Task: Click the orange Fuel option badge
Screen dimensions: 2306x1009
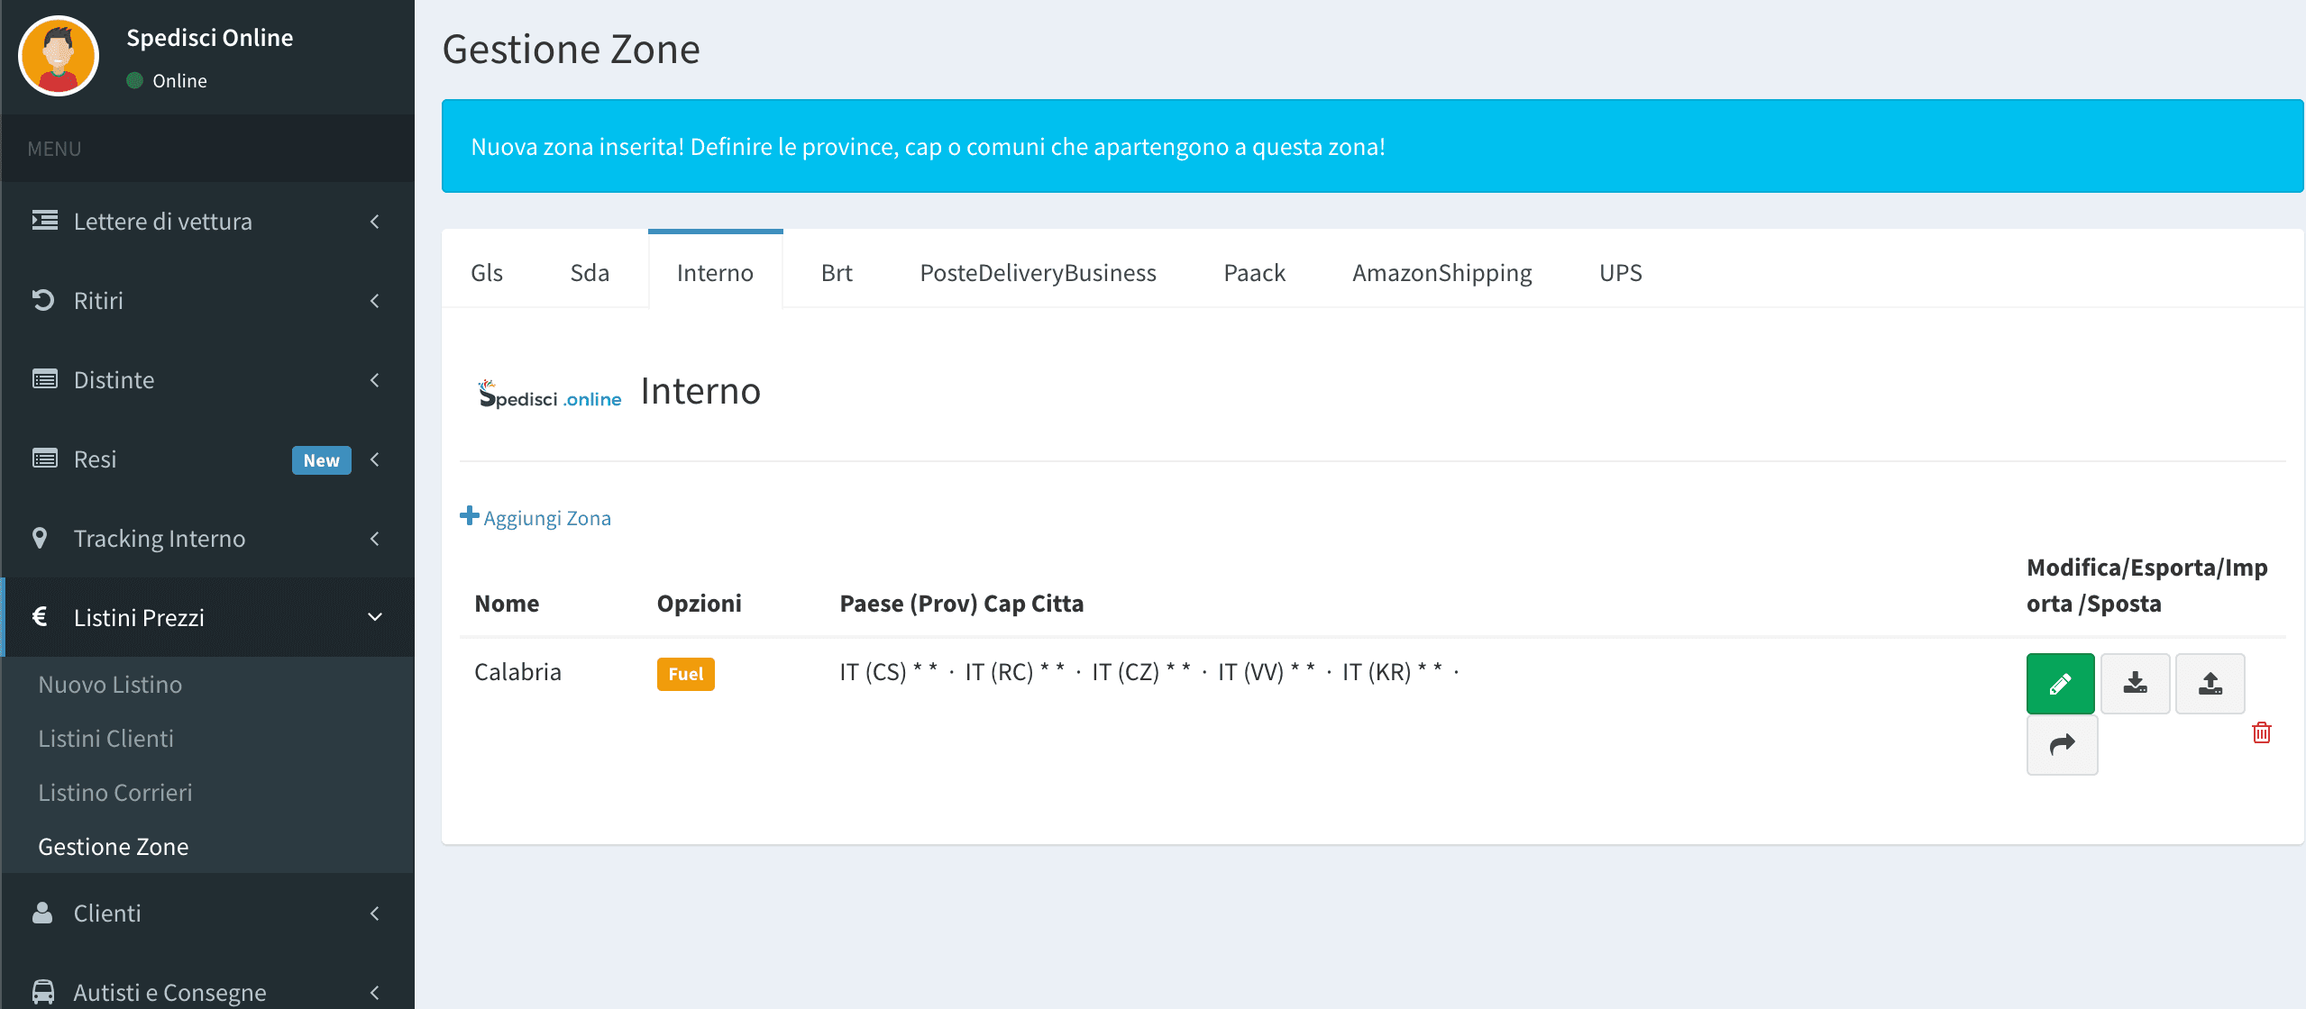Action: (685, 674)
